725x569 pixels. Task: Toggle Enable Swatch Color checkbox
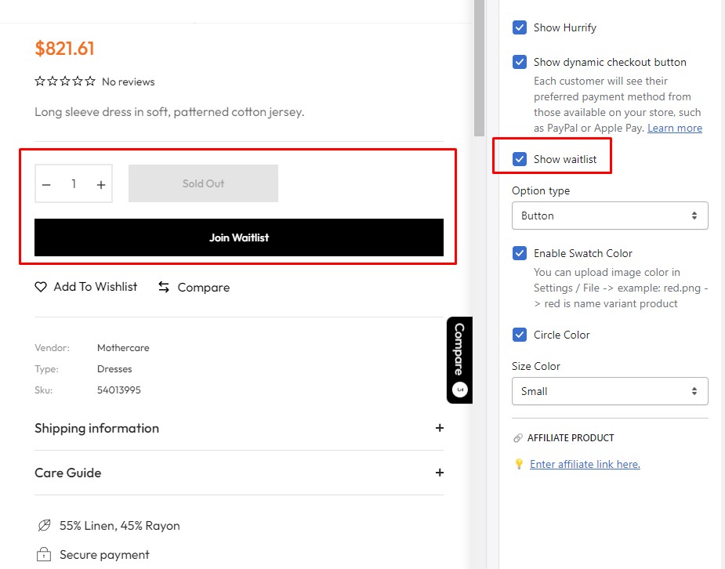(519, 253)
